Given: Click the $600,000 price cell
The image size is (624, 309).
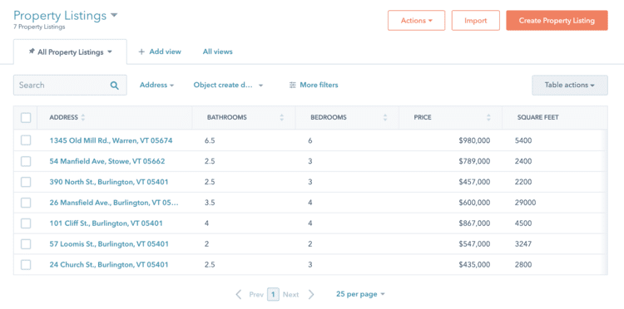Looking at the screenshot, I should click(x=474, y=203).
